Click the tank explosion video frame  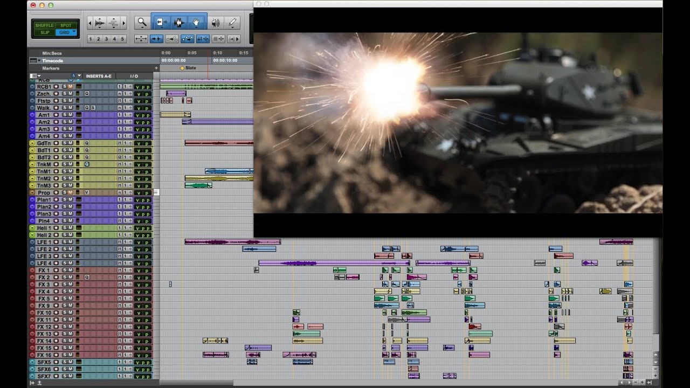pyautogui.click(x=458, y=123)
